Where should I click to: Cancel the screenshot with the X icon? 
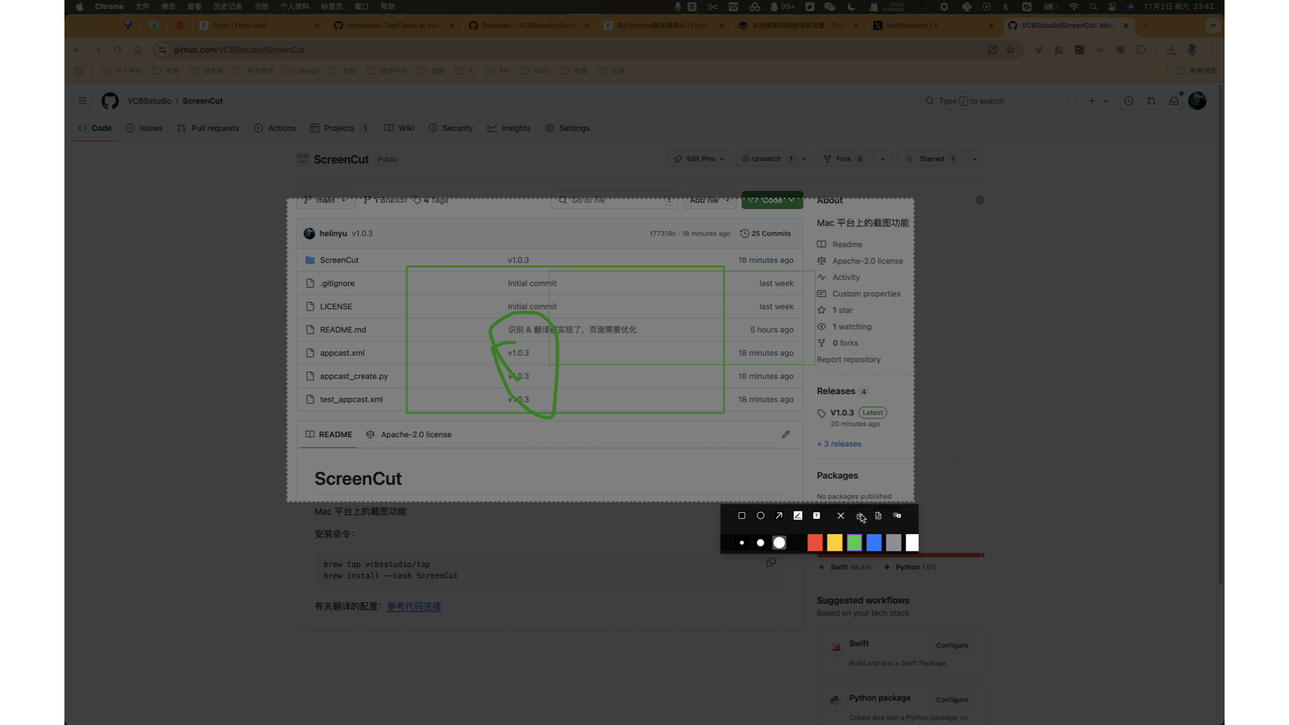(x=841, y=516)
